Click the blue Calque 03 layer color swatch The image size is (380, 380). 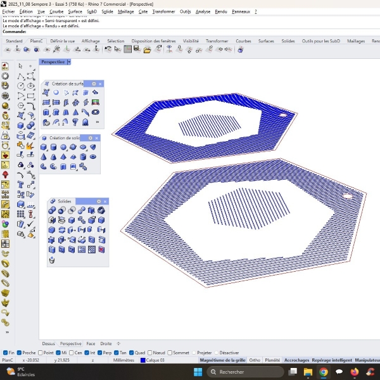pyautogui.click(x=142, y=360)
